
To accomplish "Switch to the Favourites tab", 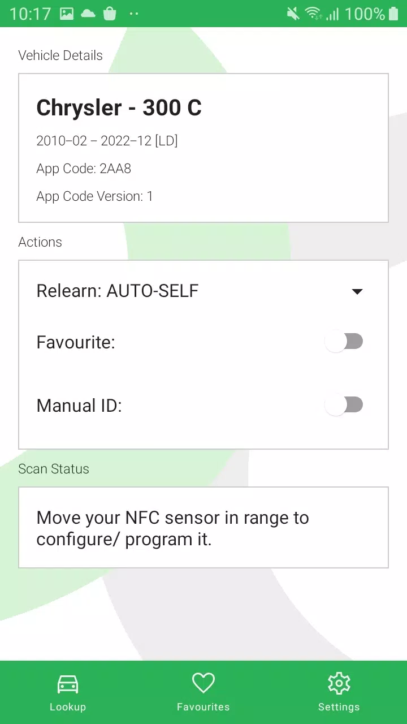I will click(203, 692).
